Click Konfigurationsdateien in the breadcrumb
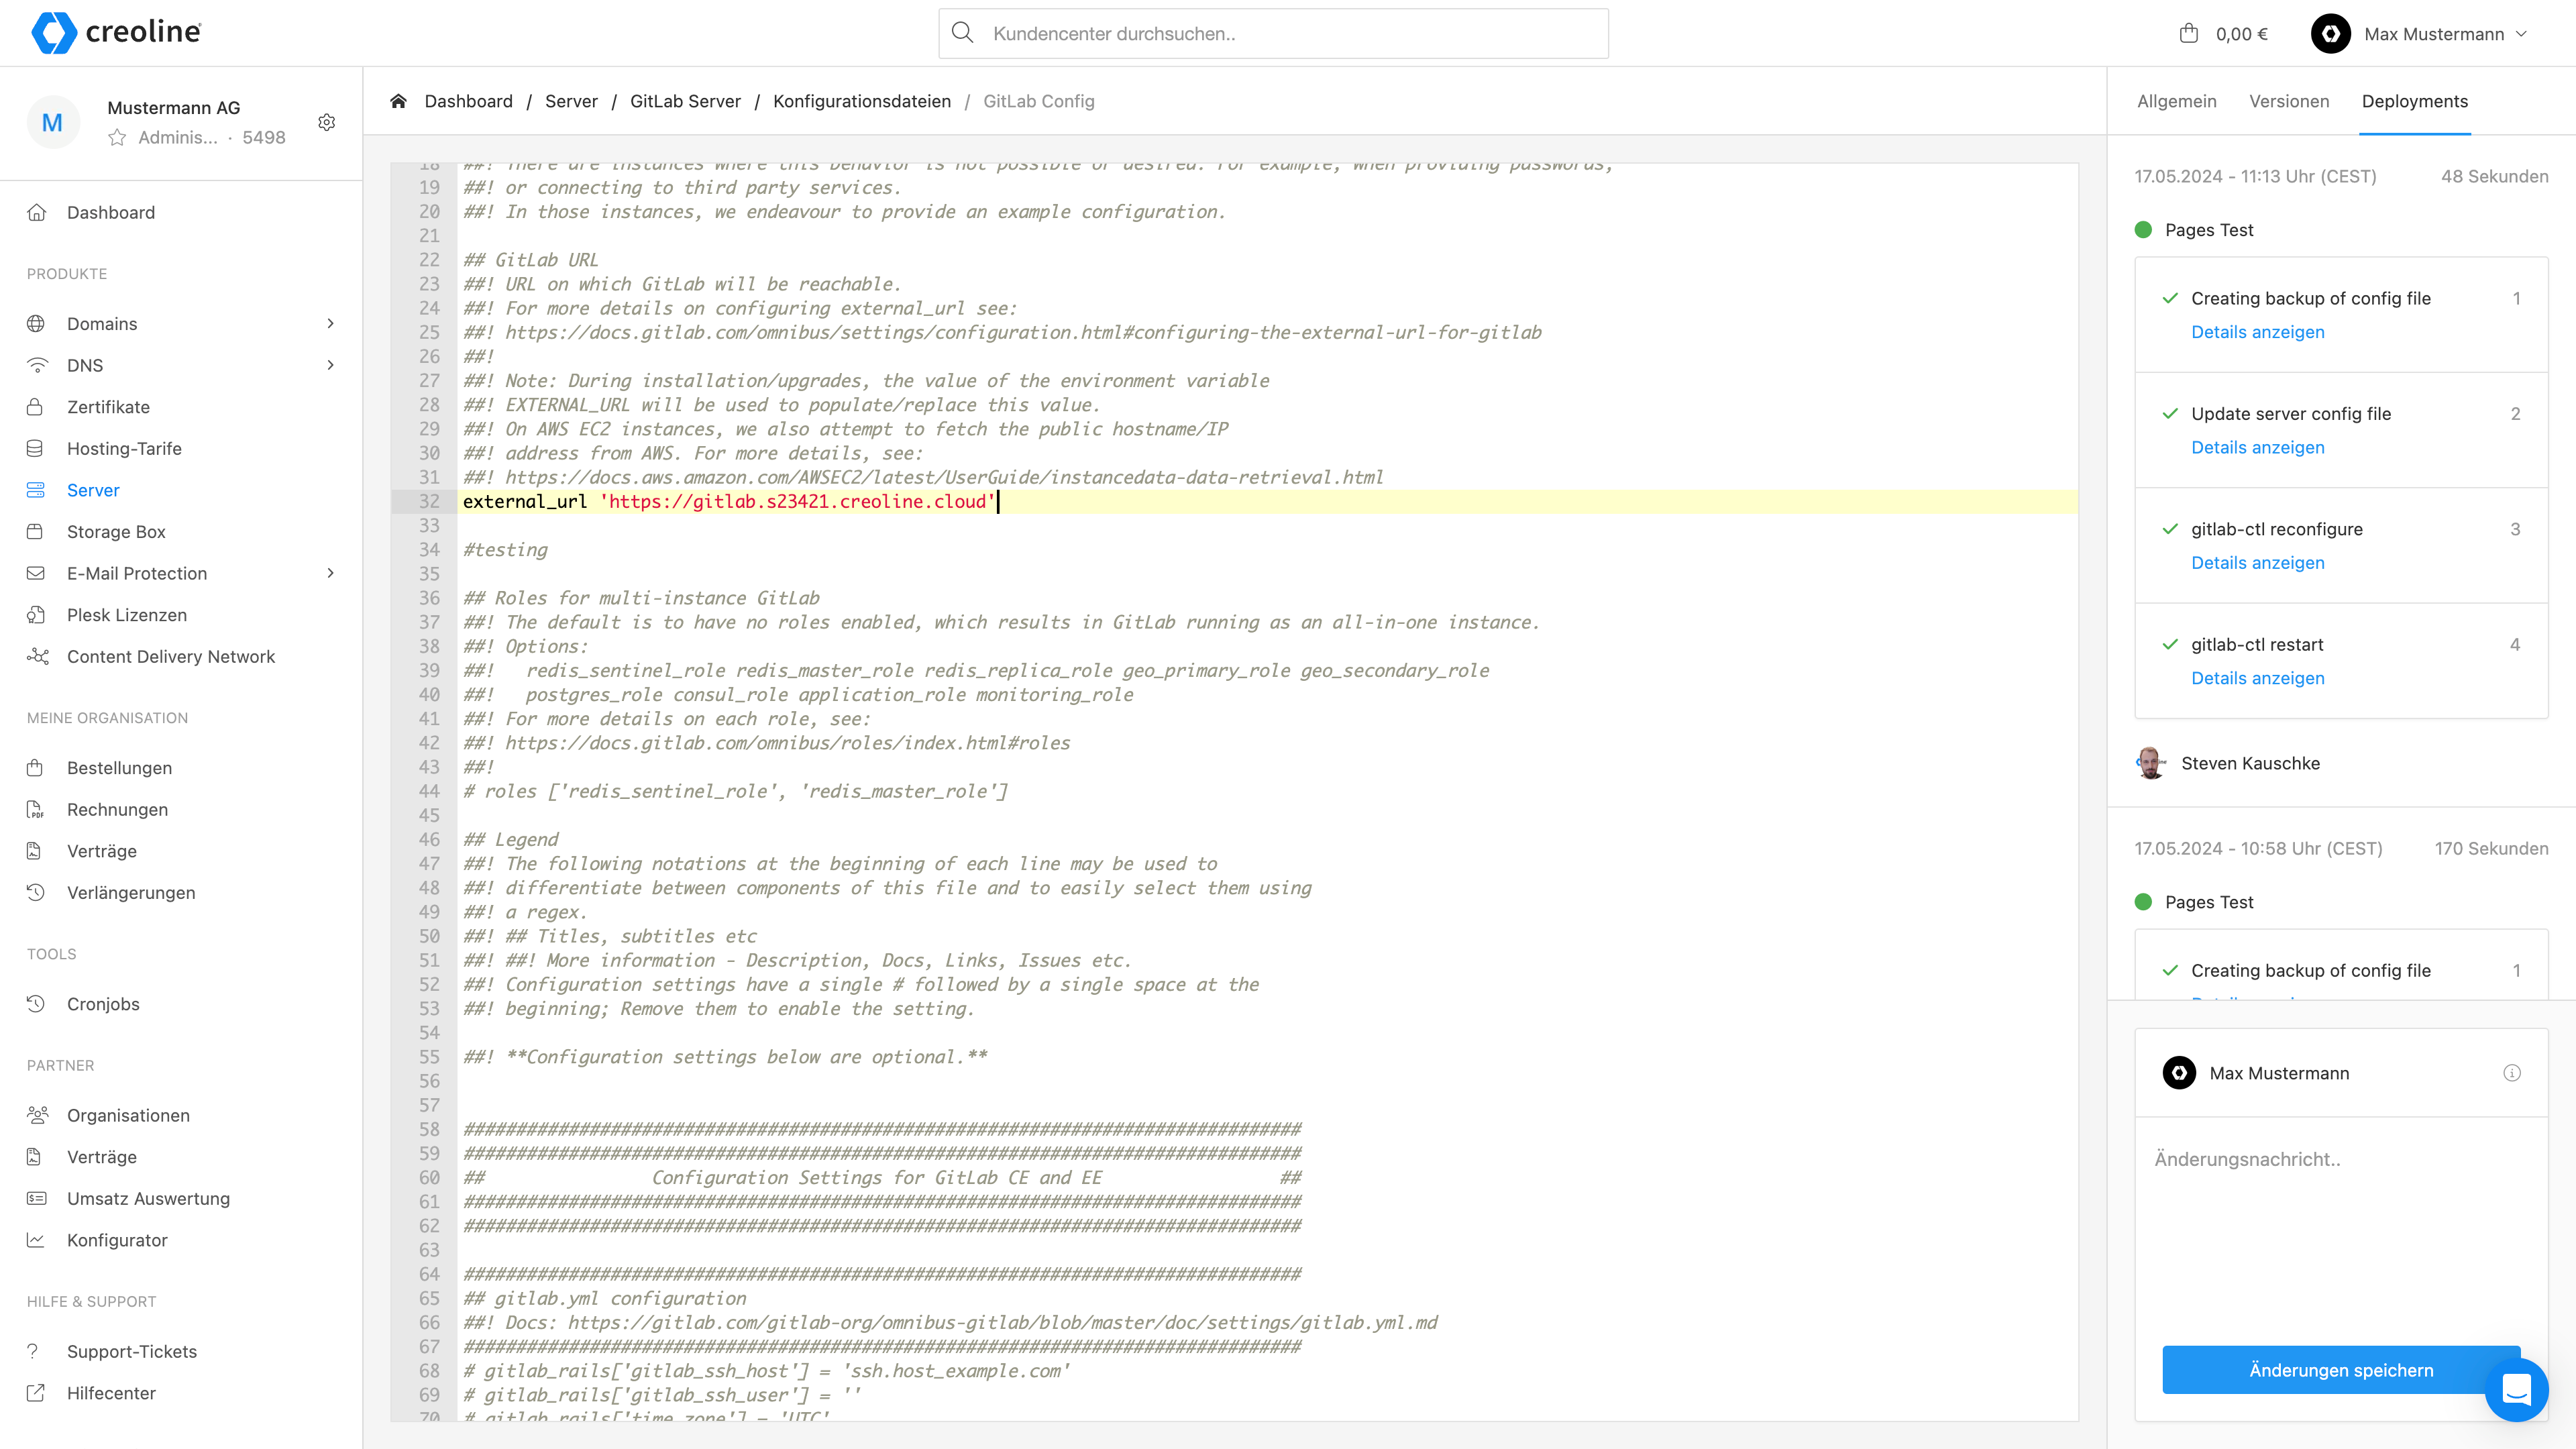The height and width of the screenshot is (1449, 2576). (x=861, y=101)
